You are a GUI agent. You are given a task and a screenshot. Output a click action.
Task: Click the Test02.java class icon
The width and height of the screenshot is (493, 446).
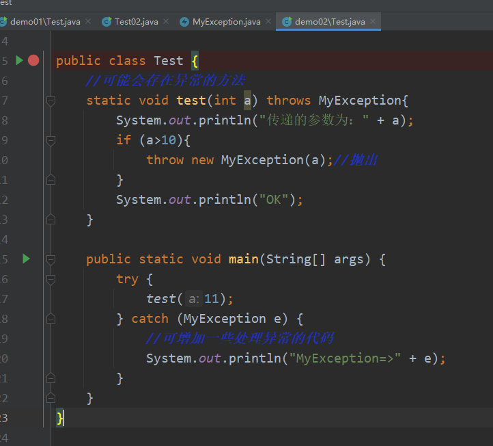click(x=107, y=22)
